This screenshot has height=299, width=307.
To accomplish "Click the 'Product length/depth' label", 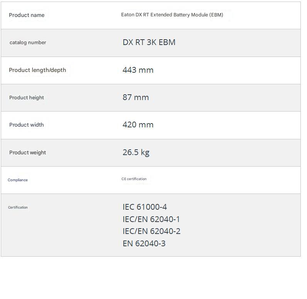I will [37, 70].
